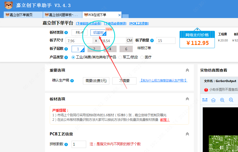This screenshot has height=152, width=238.
Task: Click the home view icon in preview
Action: pyautogui.click(x=213, y=100)
